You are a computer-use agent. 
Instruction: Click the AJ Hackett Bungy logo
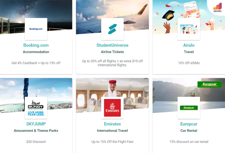36,108
